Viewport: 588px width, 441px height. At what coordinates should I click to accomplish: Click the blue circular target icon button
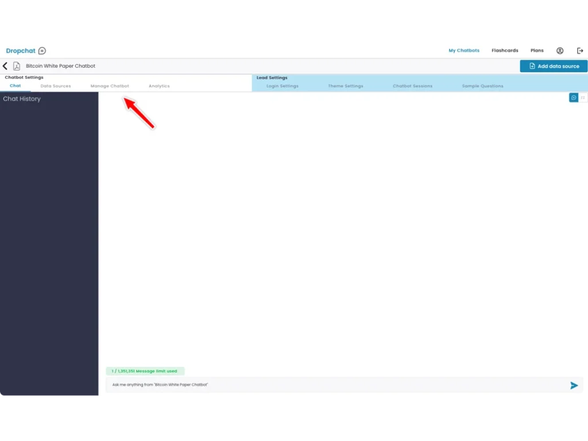pyautogui.click(x=574, y=98)
